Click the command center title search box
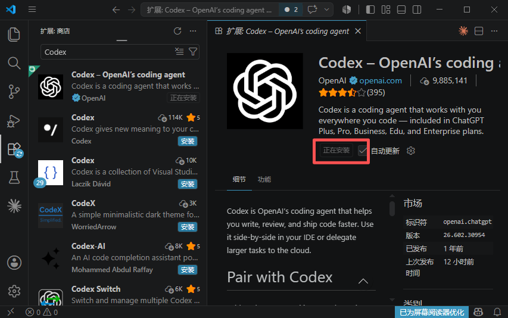 [209, 10]
